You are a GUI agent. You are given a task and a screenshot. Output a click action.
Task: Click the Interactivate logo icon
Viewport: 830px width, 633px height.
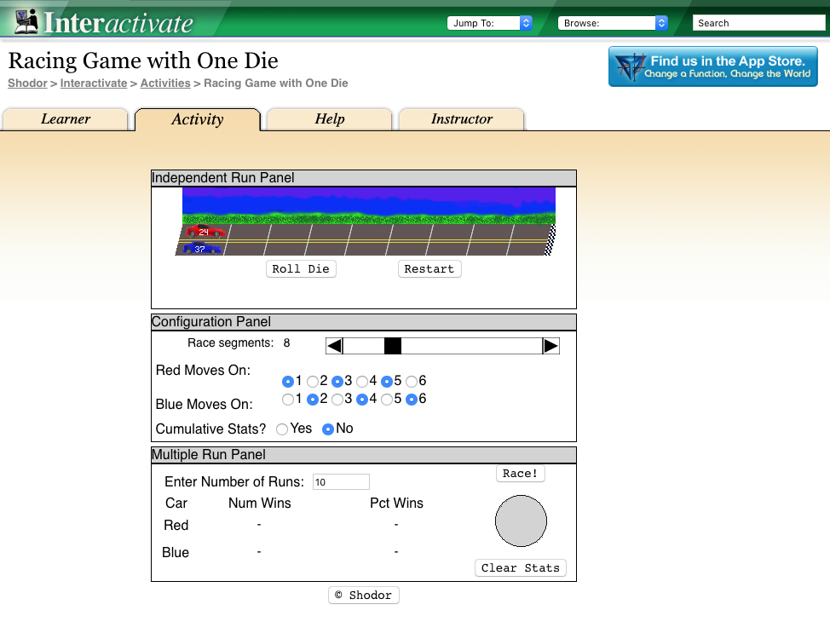(x=26, y=20)
